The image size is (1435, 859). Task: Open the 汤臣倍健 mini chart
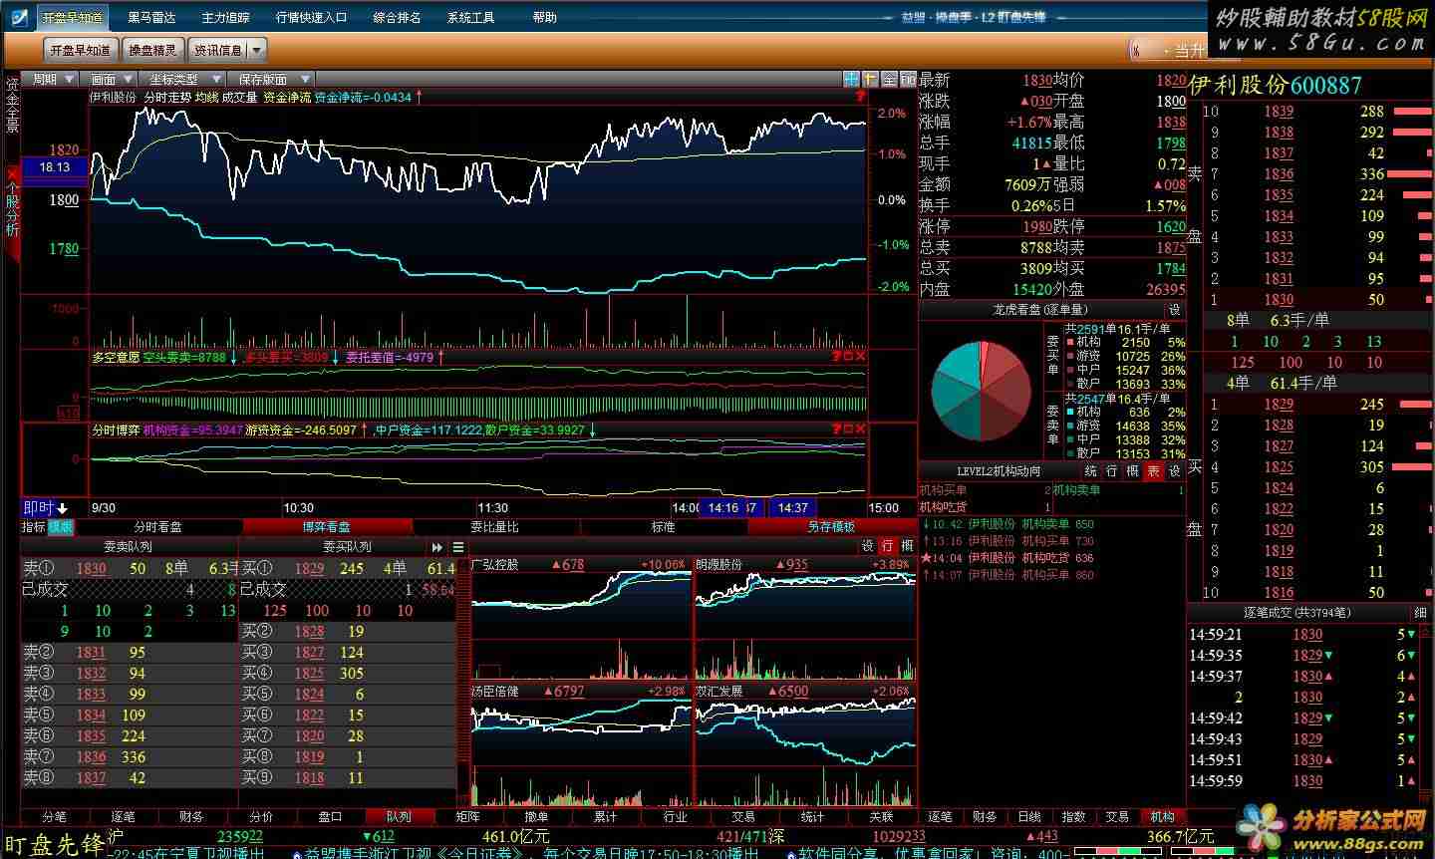(581, 745)
